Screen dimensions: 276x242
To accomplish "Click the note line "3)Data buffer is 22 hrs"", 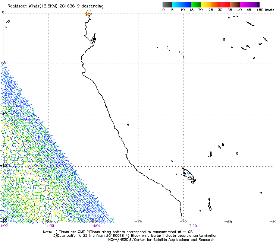I will [x=135, y=236].
